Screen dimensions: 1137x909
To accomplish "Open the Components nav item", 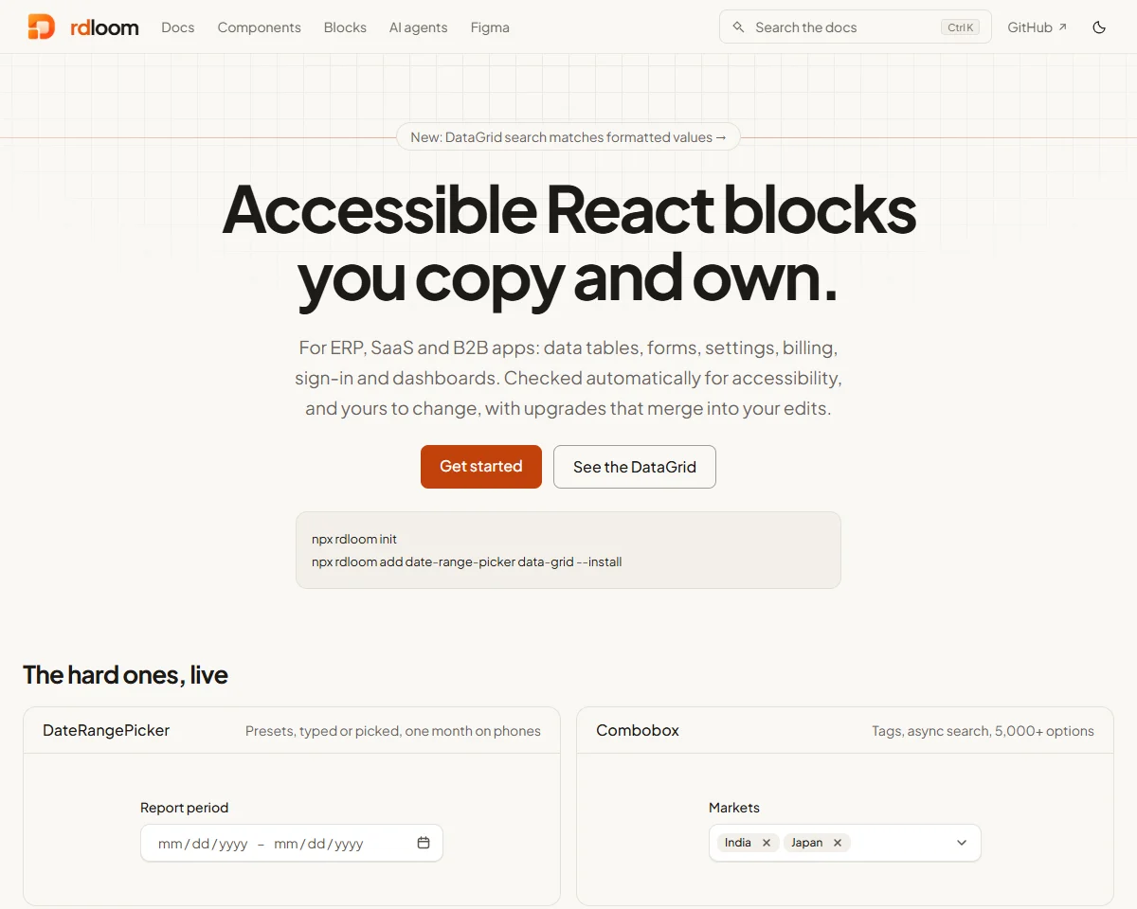I will 260,27.
